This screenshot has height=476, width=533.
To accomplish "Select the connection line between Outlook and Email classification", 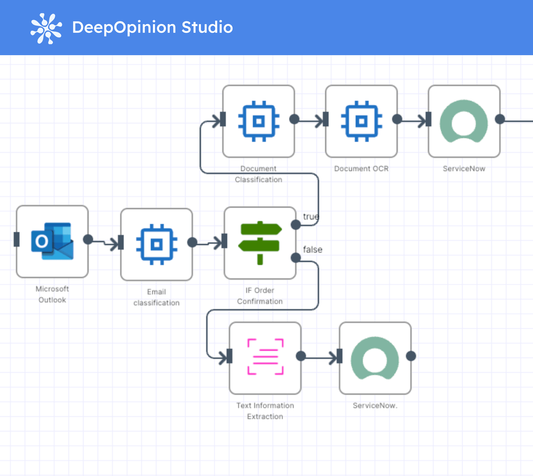I will [x=104, y=242].
